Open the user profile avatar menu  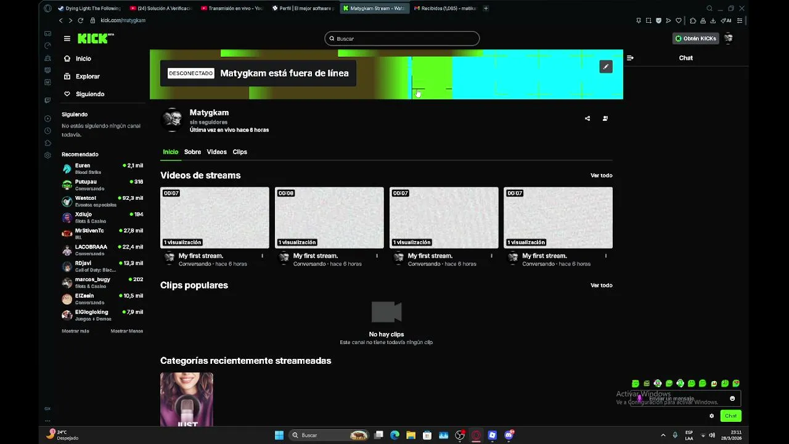click(x=729, y=38)
